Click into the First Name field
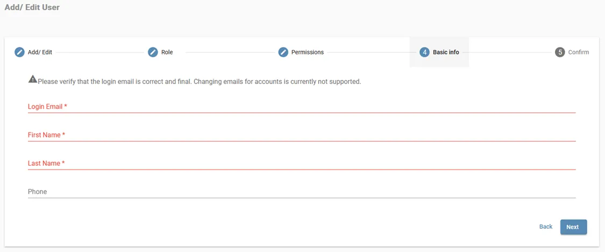This screenshot has height=252, width=605. [301, 135]
